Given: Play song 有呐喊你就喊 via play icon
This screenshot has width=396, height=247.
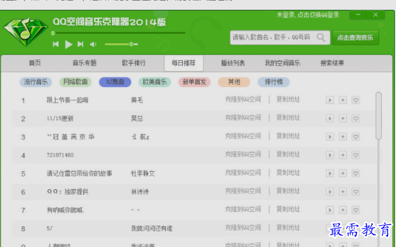Looking at the screenshot, I should click(330, 210).
